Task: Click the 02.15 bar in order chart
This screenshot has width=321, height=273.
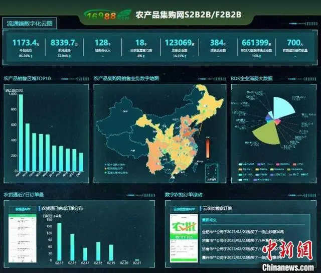Action: [59, 241]
